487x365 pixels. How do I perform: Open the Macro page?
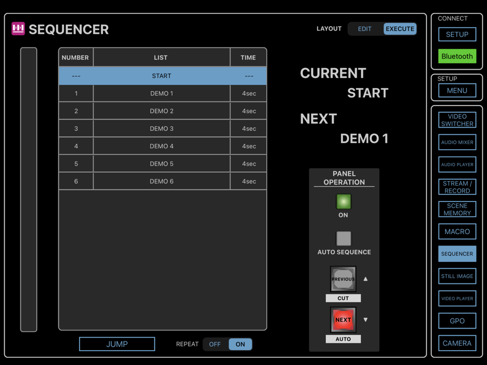457,231
